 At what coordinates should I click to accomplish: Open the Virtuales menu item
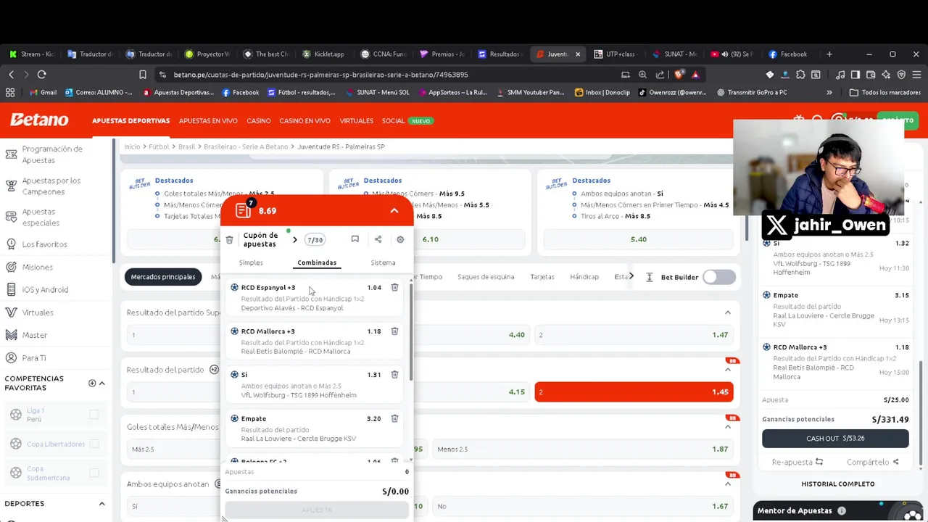357,121
